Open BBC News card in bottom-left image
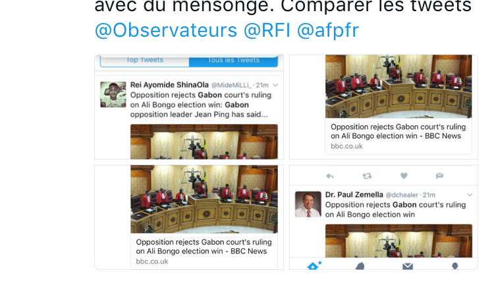Viewport: 494px width, 287px height. coord(204,217)
